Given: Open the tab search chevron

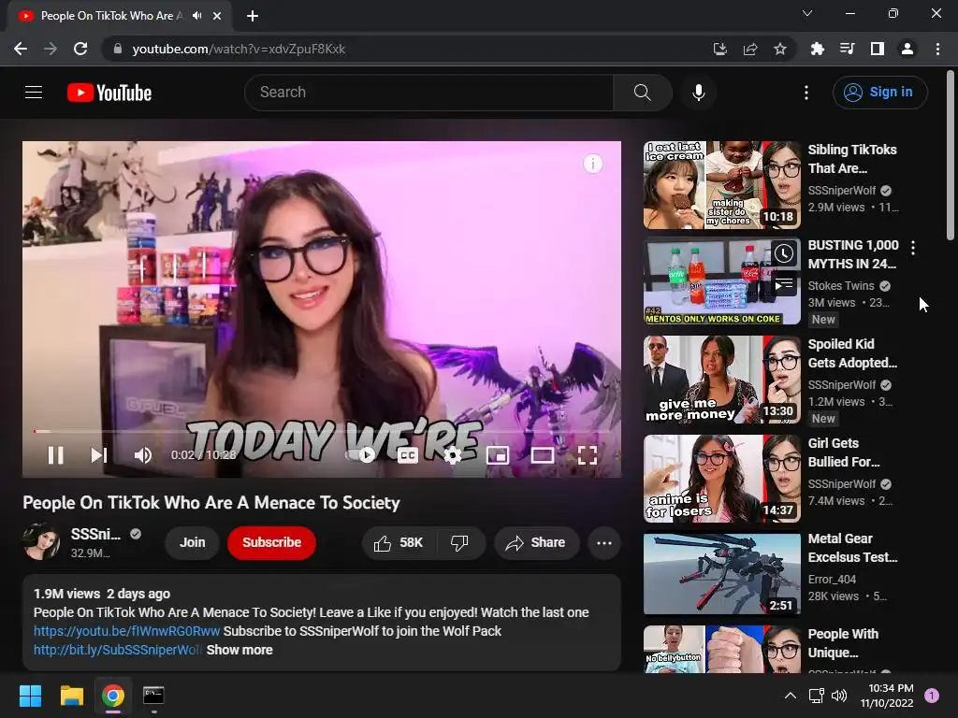Looking at the screenshot, I should click(807, 13).
